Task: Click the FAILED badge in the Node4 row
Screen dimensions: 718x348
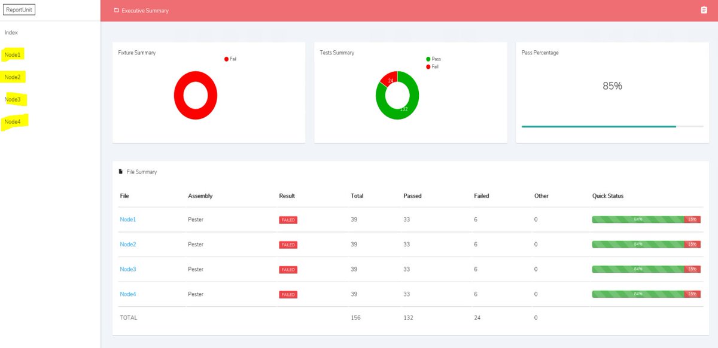Action: tap(288, 294)
